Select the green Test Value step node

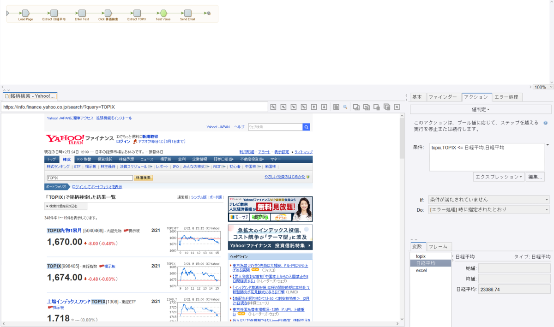(163, 13)
